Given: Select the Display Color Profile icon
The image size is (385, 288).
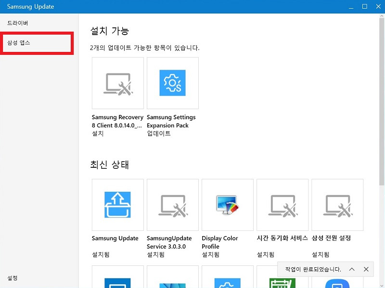Looking at the screenshot, I should pyautogui.click(x=228, y=205).
